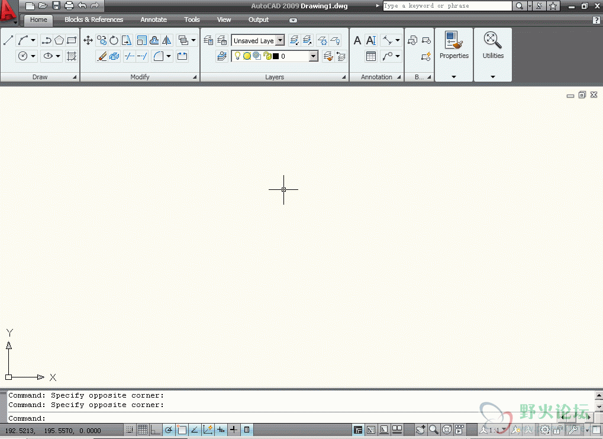Click the Plot (print) button
This screenshot has height=439, width=603.
tap(69, 6)
